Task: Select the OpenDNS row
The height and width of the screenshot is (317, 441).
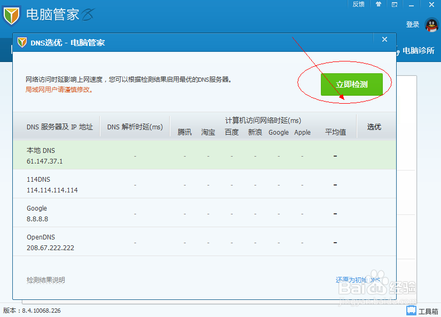Action: (204, 242)
